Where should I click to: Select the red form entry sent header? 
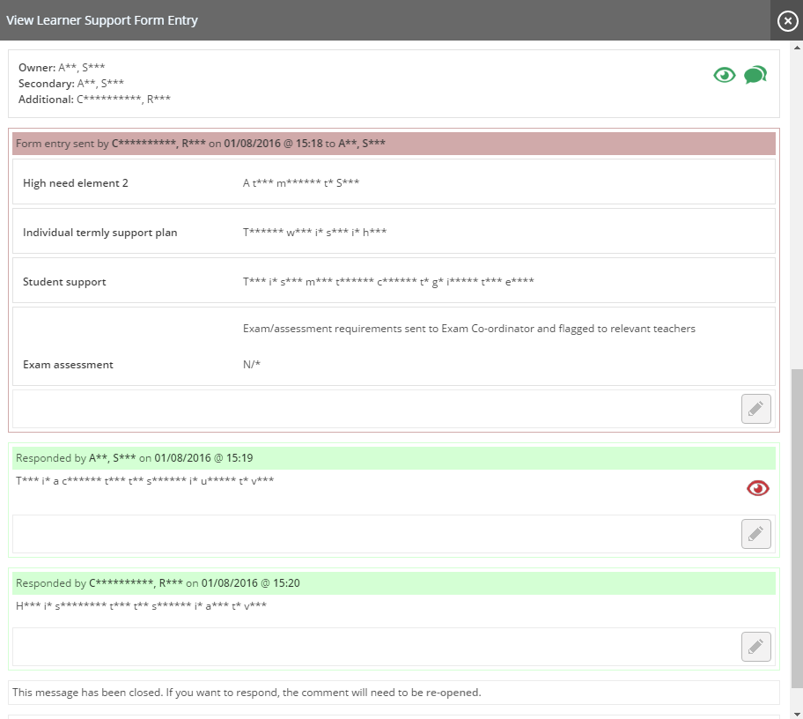394,144
